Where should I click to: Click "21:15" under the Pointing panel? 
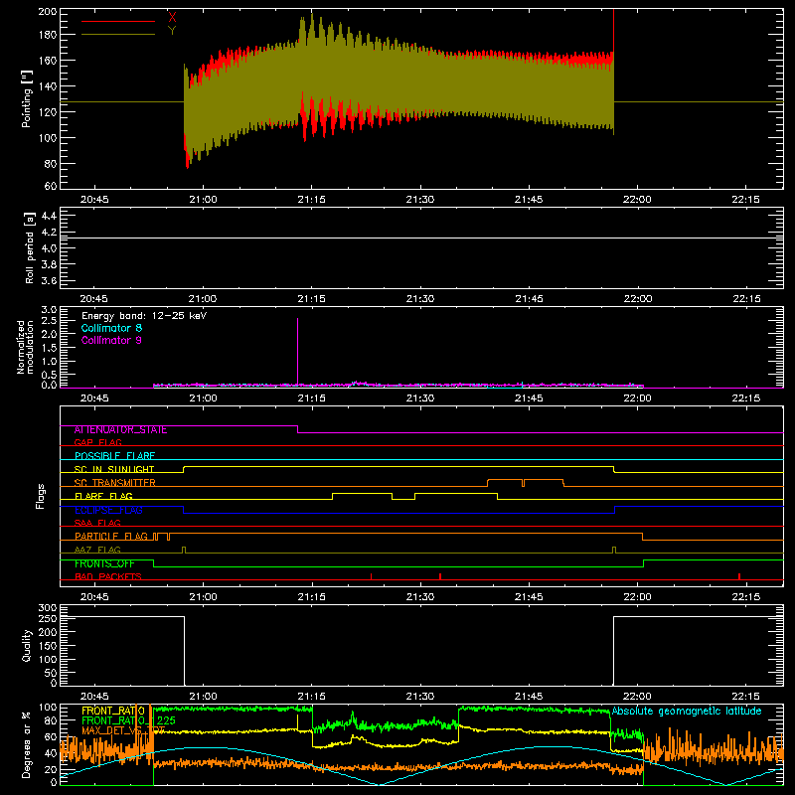[x=311, y=200]
